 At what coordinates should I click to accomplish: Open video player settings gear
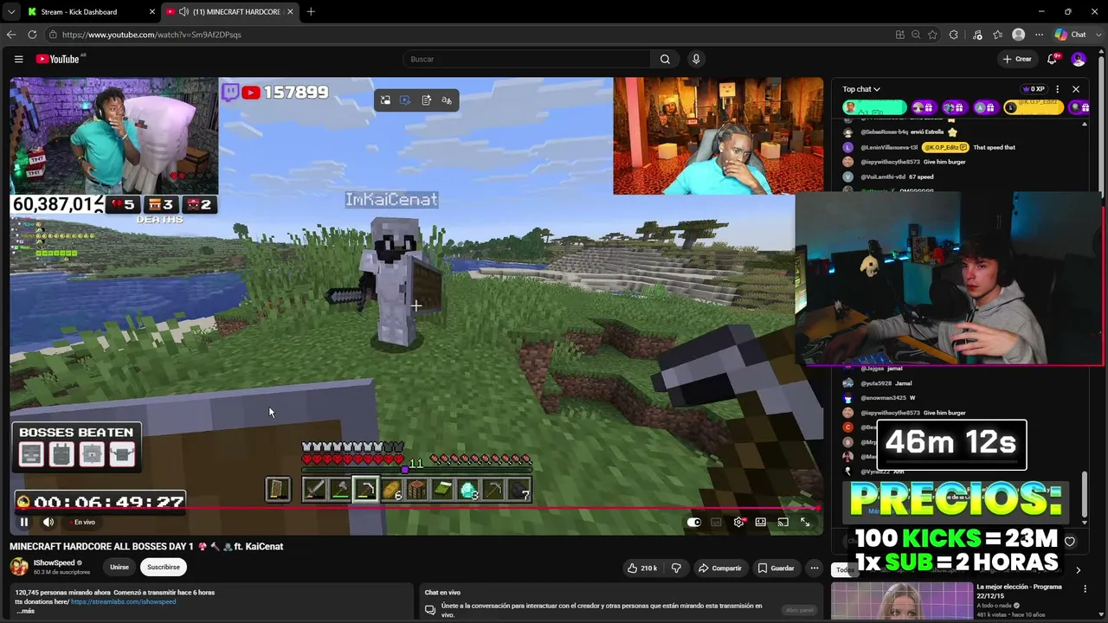(738, 522)
